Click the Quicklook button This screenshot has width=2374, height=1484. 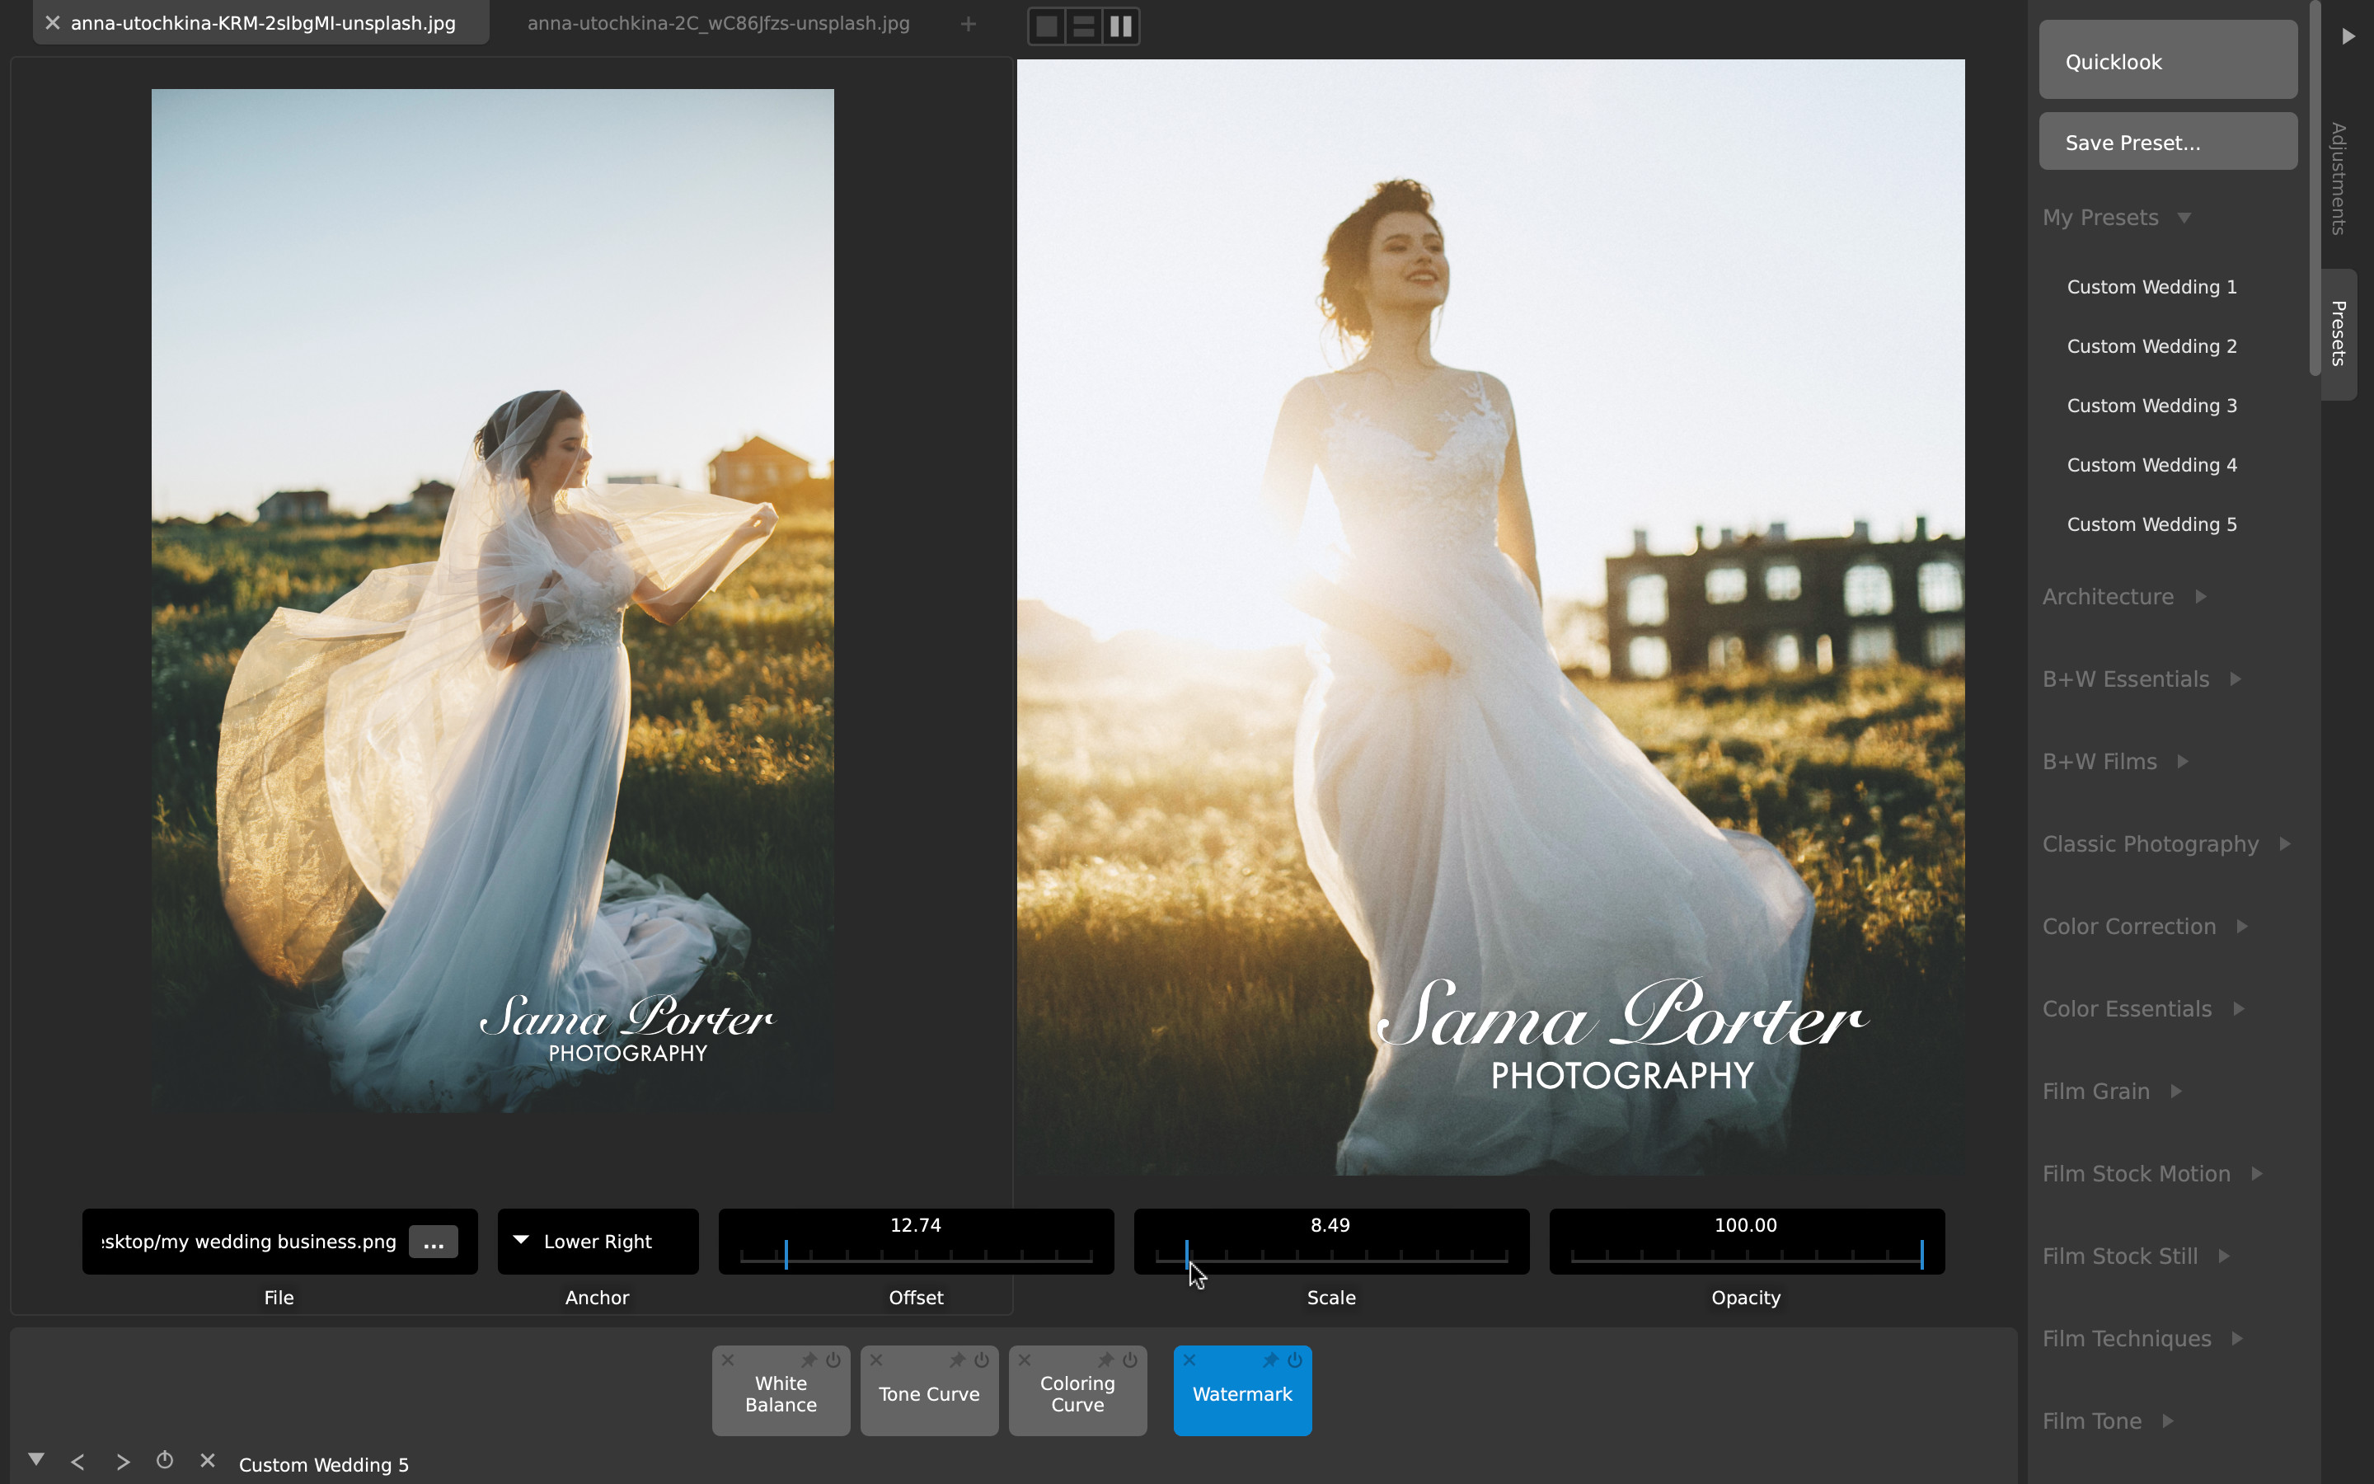2167,60
